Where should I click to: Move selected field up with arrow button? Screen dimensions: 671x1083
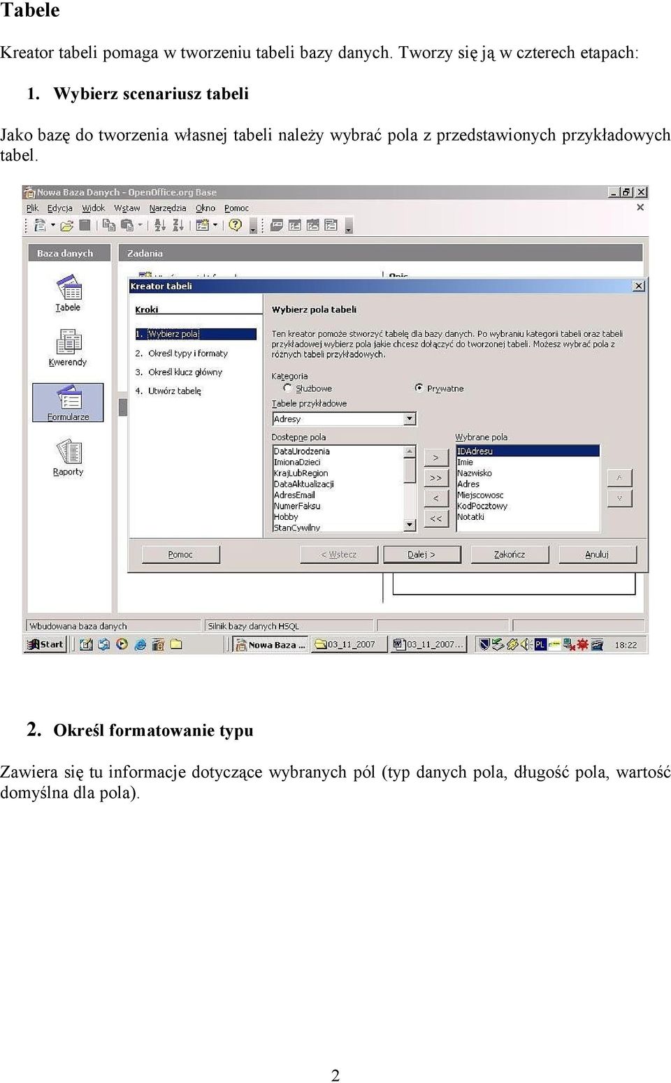pos(619,478)
